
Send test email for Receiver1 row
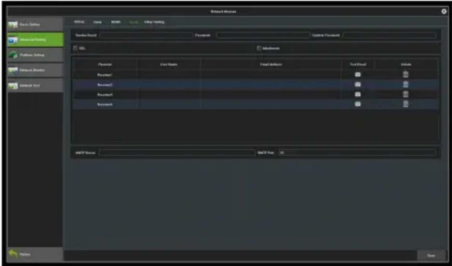[x=358, y=75]
